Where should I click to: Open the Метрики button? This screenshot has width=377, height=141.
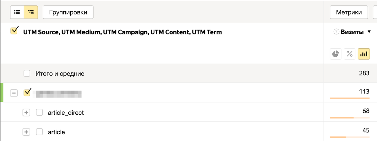tap(349, 13)
